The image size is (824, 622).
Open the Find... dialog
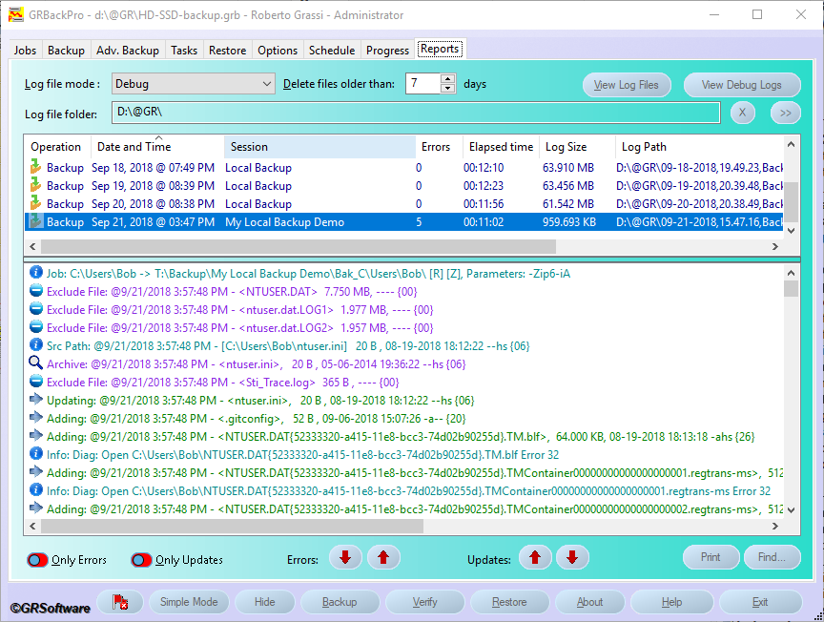(x=772, y=557)
